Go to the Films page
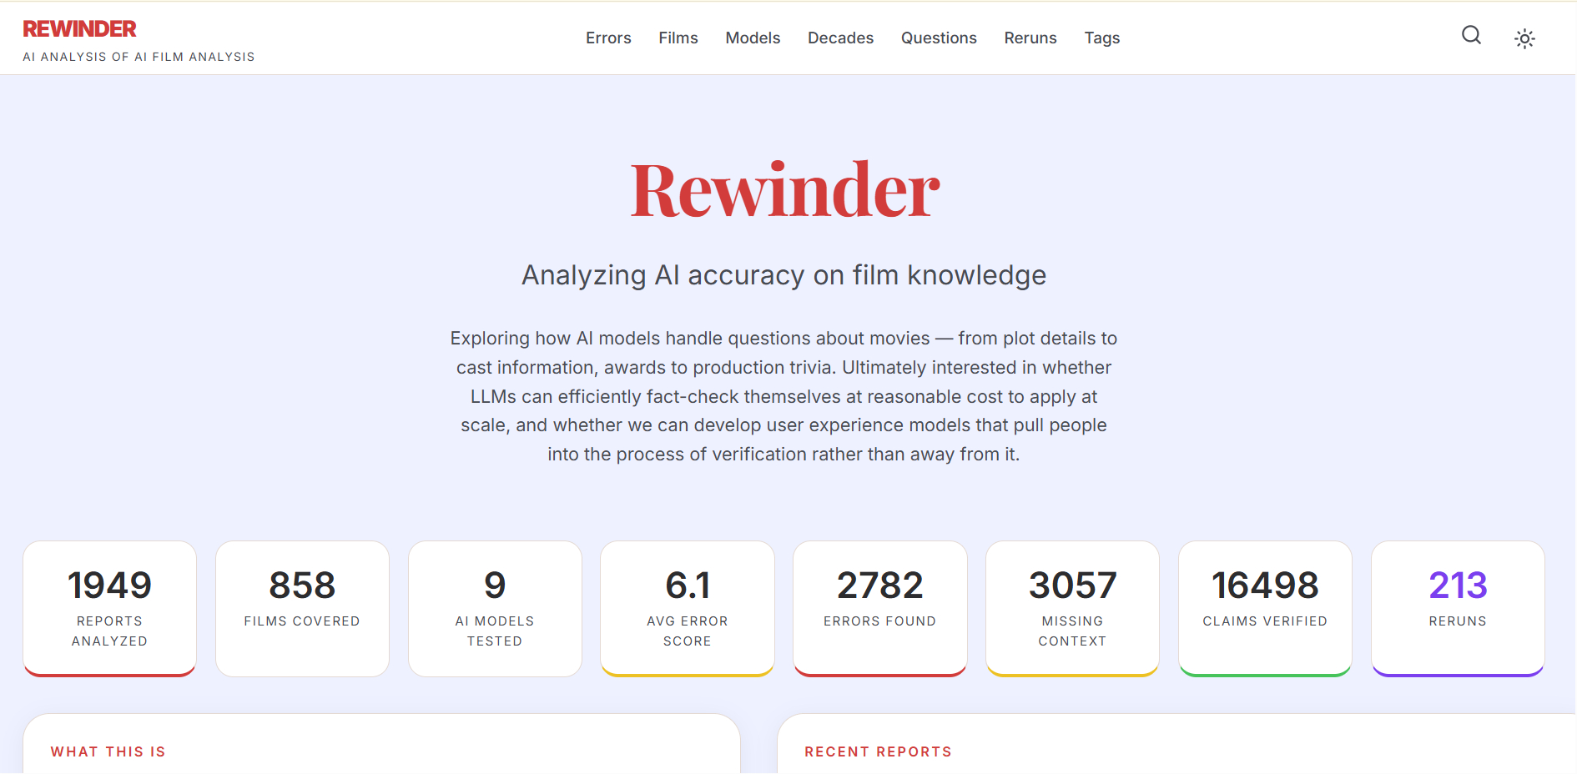Image resolution: width=1577 pixels, height=774 pixels. click(x=678, y=38)
